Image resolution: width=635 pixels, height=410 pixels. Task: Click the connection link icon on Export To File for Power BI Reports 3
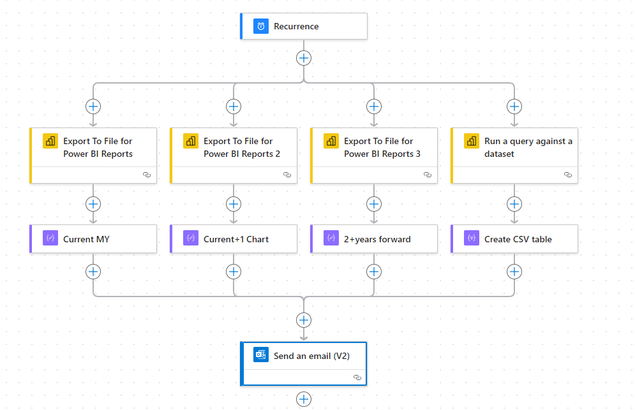tap(427, 175)
